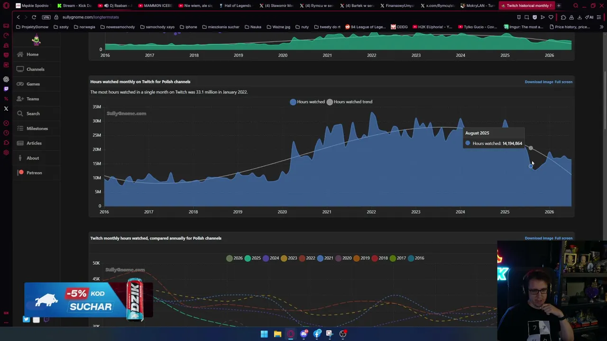Toggle the 2022 series in the annual chart
The width and height of the screenshot is (607, 341).
307,258
